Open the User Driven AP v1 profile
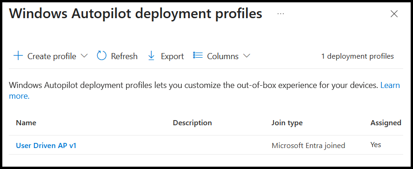Screen dimensions: 413x169 tap(46, 146)
